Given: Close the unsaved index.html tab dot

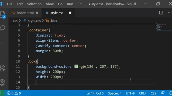Looking at the screenshot, I should [x=37, y=13].
